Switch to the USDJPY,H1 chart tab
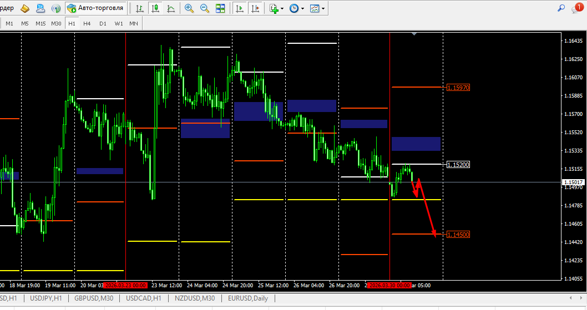587x310 pixels. click(x=45, y=298)
